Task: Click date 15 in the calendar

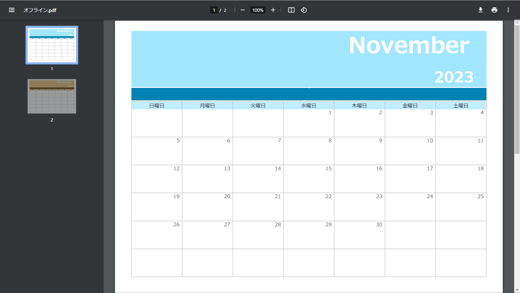Action: tap(329, 168)
